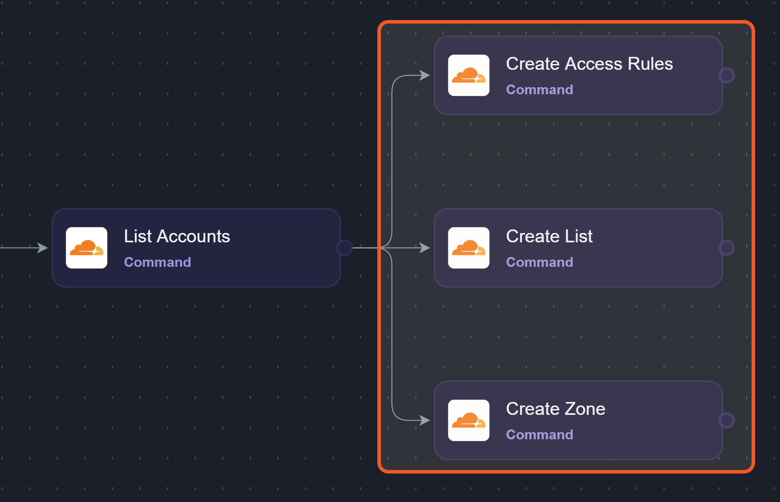Image resolution: width=780 pixels, height=502 pixels.
Task: Click the Cloudflare icon on Create Access Rules
Action: pyautogui.click(x=468, y=75)
